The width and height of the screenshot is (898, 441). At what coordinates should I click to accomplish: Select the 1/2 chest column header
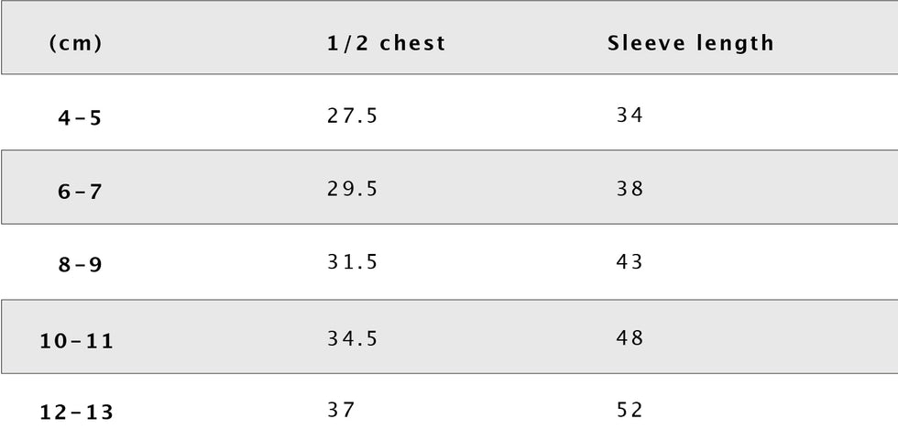point(386,43)
